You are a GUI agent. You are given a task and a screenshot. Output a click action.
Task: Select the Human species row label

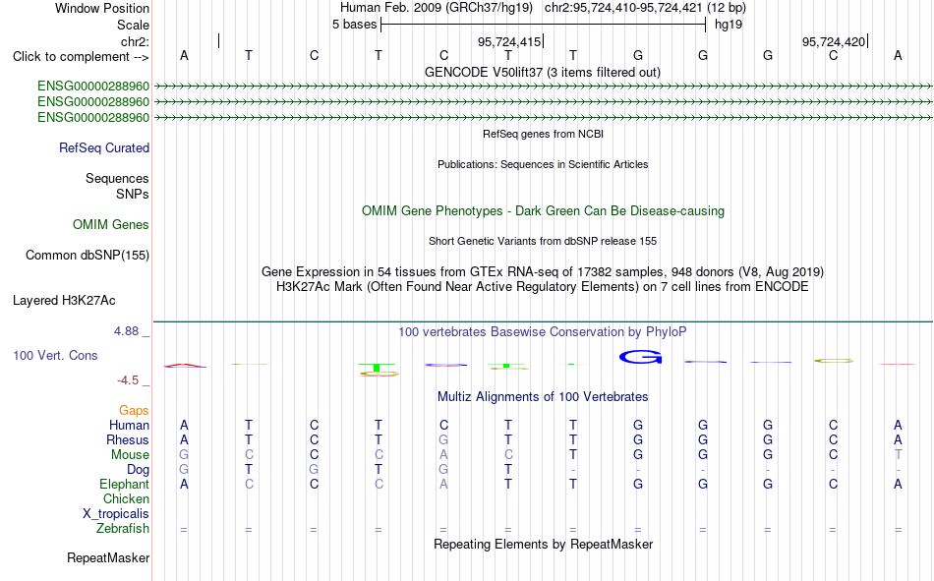pyautogui.click(x=129, y=425)
